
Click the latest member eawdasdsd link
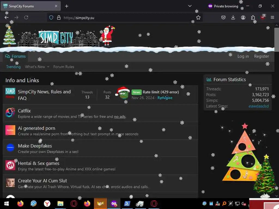pyautogui.click(x=259, y=106)
